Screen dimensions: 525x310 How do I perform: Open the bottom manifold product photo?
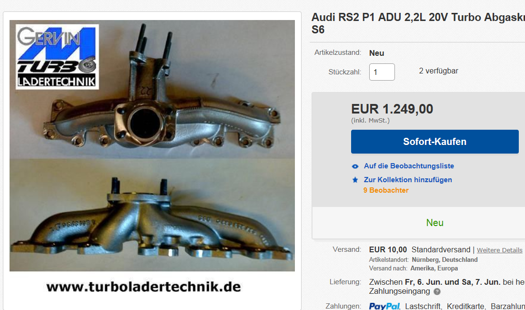[x=152, y=215]
